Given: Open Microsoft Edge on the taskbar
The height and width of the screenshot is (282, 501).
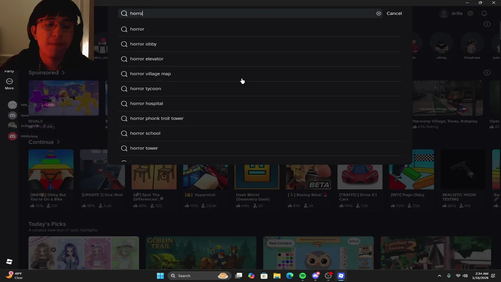Looking at the screenshot, I should coord(290,276).
